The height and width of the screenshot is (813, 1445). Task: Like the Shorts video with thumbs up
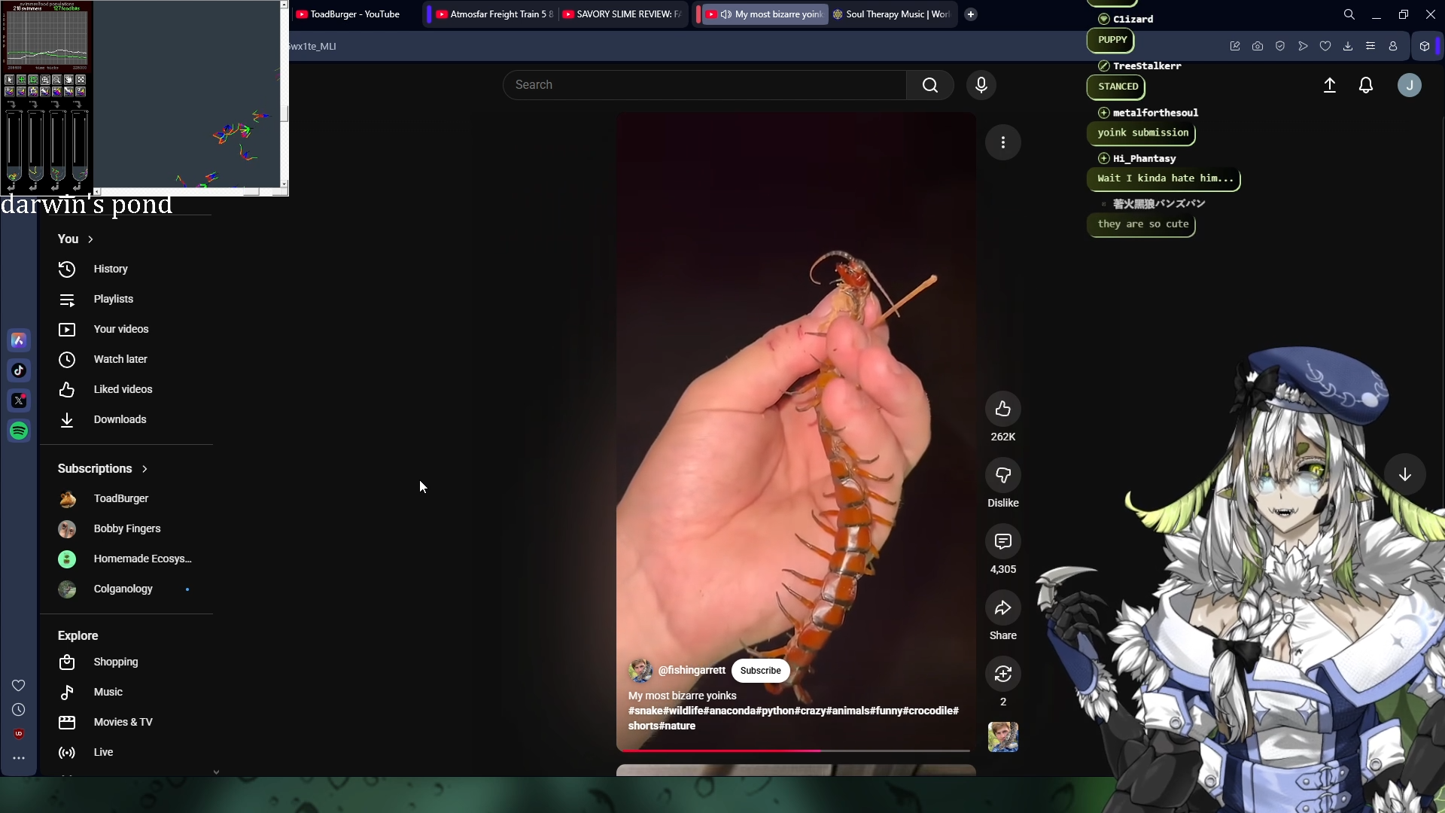click(1002, 409)
